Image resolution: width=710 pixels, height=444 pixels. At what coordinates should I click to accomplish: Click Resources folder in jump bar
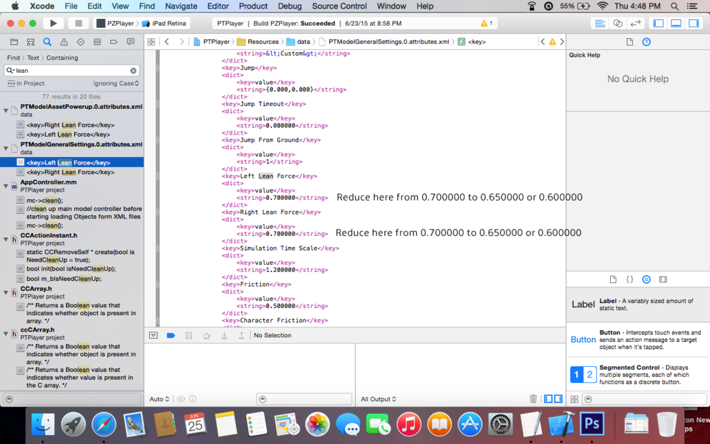pos(258,42)
